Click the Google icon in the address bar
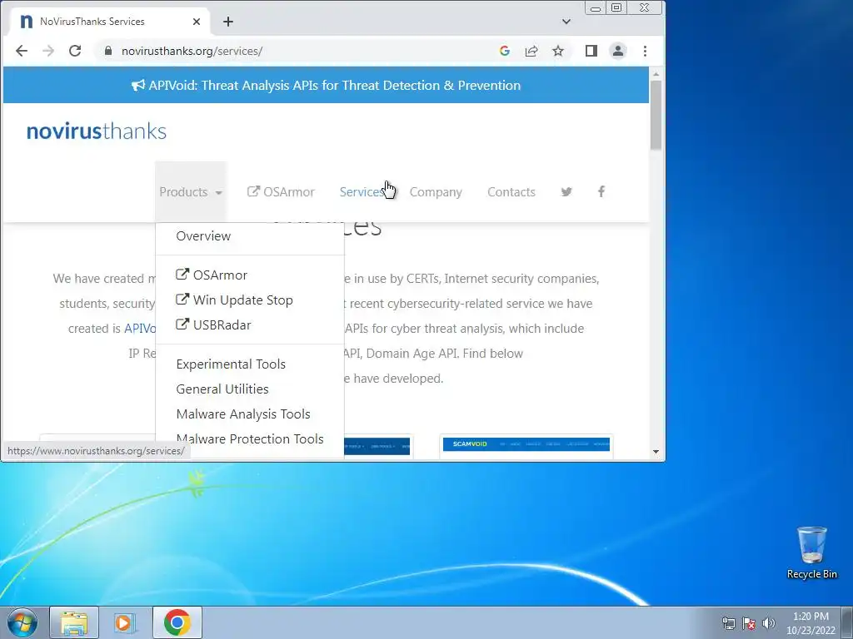Image resolution: width=853 pixels, height=639 pixels. (x=504, y=51)
